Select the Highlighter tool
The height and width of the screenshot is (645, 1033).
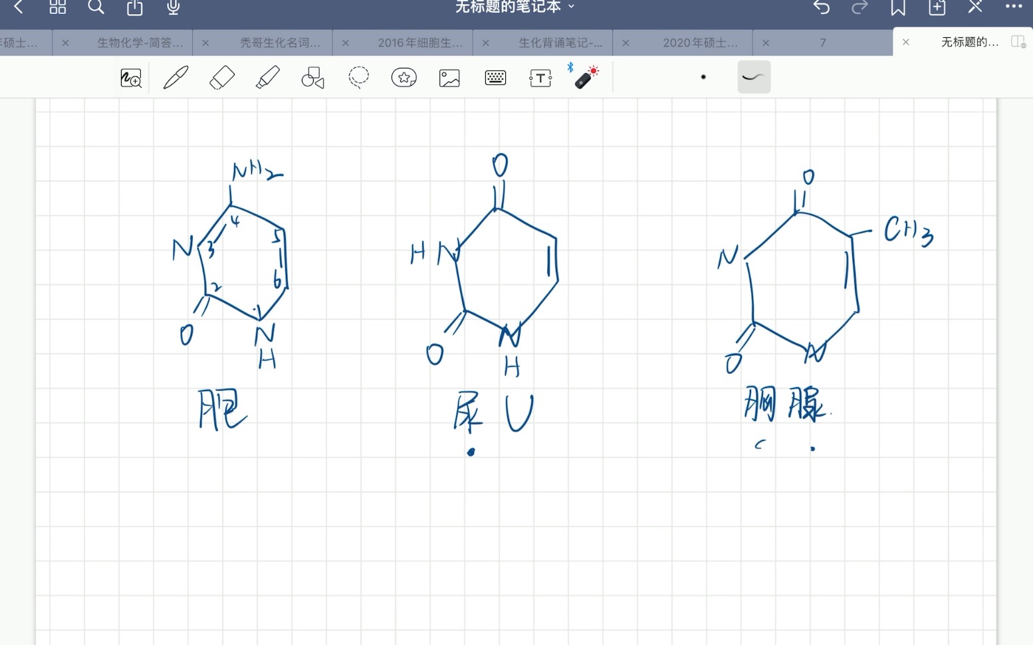[268, 78]
